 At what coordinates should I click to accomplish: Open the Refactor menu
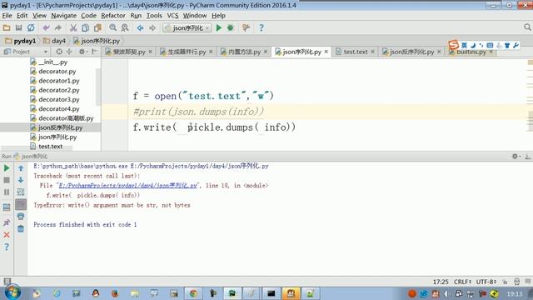[x=113, y=16]
